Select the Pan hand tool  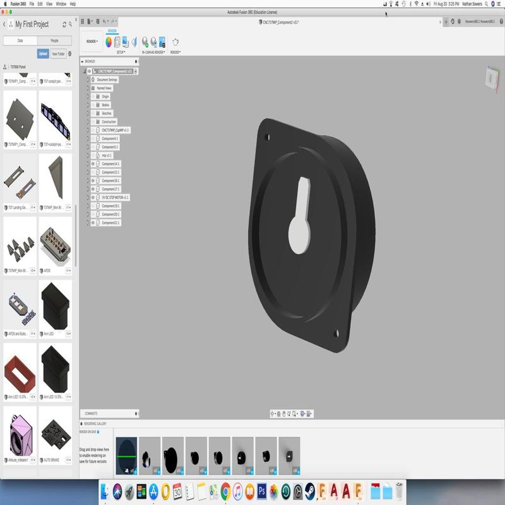pos(283,414)
